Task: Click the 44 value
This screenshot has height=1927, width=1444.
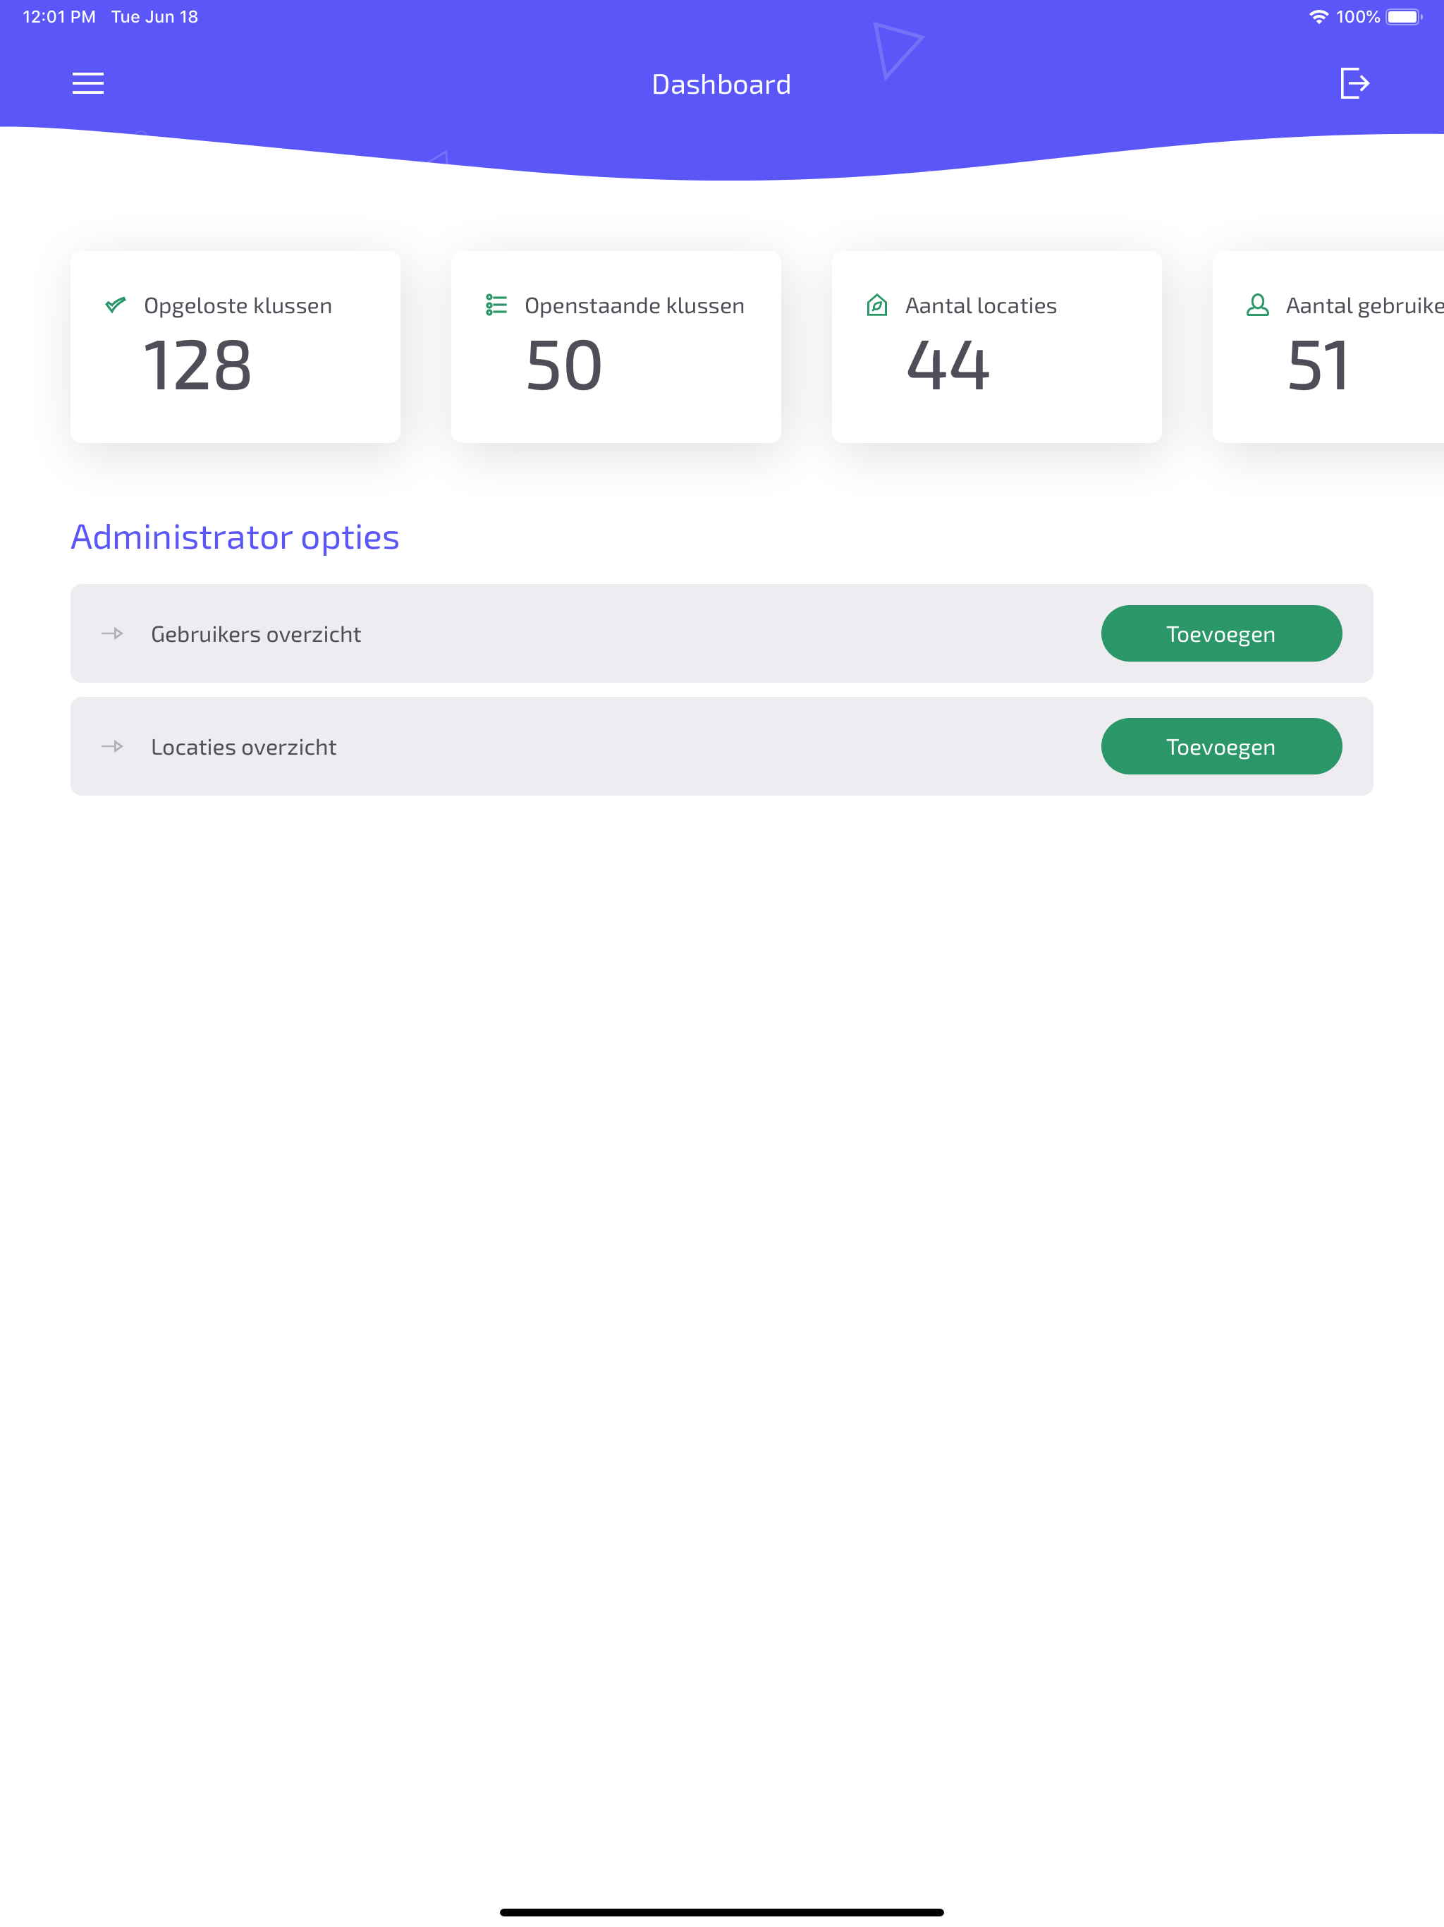Action: pos(948,366)
